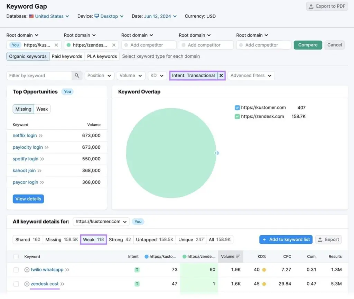The width and height of the screenshot is (354, 299).
Task: Check the twilio whatsapp row checkbox
Action: (16, 270)
